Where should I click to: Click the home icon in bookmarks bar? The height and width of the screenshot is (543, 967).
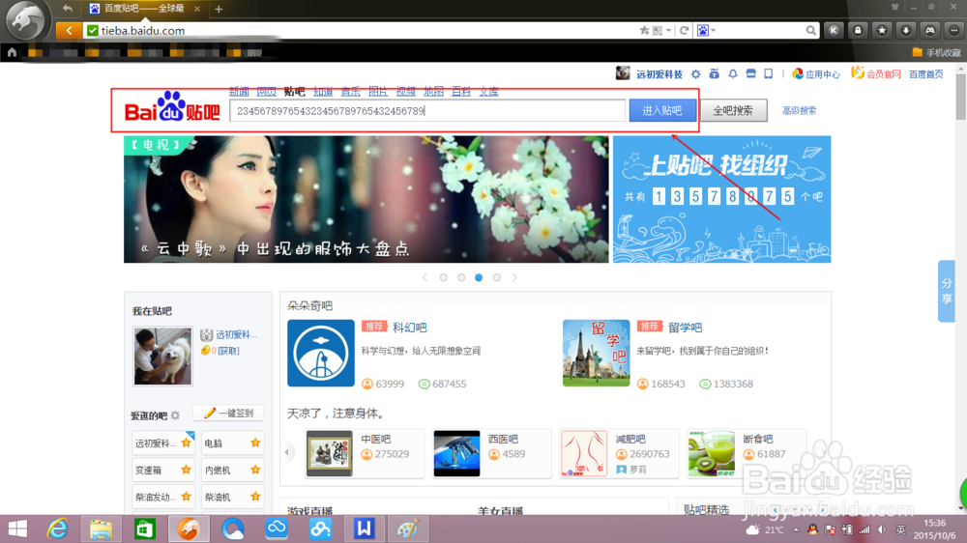click(12, 52)
